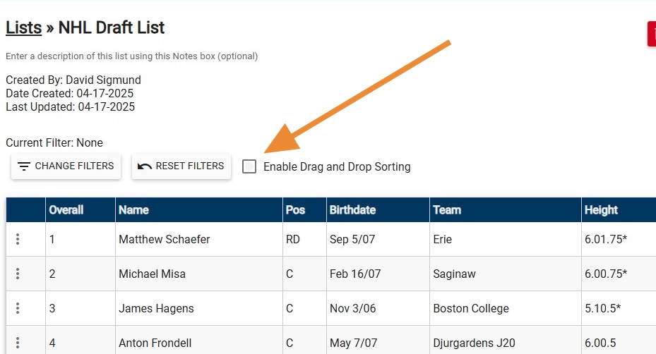The height and width of the screenshot is (354, 656).
Task: Open row menu for Matthew Schaefer
Action: [x=18, y=240]
